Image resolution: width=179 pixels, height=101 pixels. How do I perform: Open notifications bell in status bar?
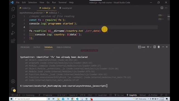click(x=166, y=95)
